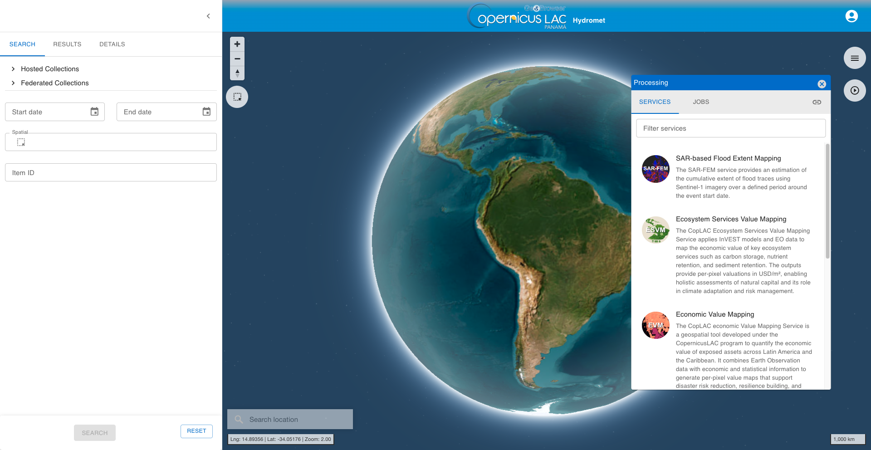Expand Federated Collections
871x450 pixels.
click(50, 83)
